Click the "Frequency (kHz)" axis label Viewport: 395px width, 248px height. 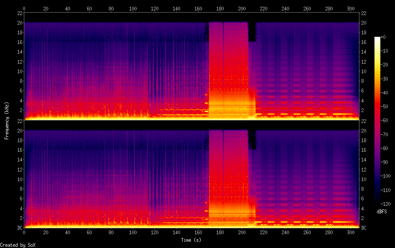pyautogui.click(x=7, y=120)
